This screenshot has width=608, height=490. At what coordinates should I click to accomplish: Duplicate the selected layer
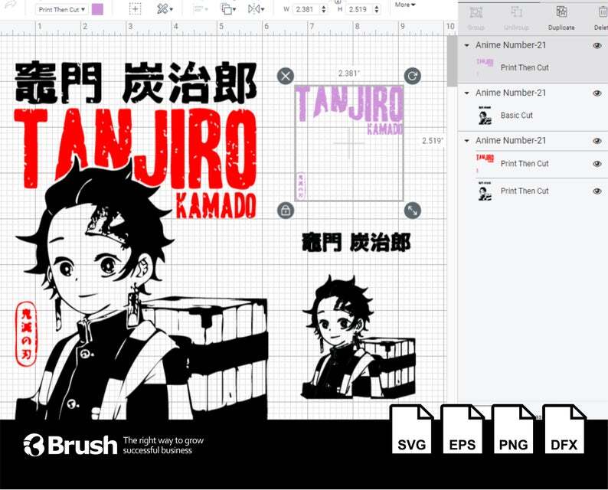tap(561, 18)
